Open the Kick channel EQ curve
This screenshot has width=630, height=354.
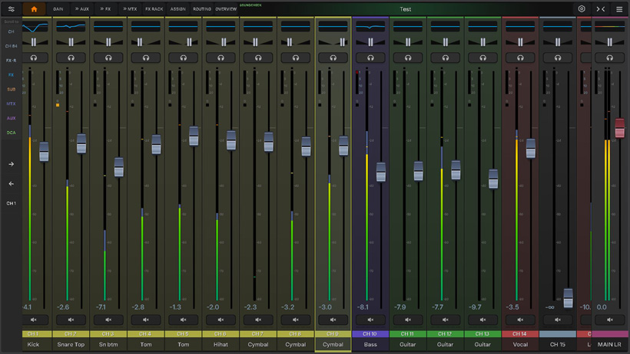point(35,27)
